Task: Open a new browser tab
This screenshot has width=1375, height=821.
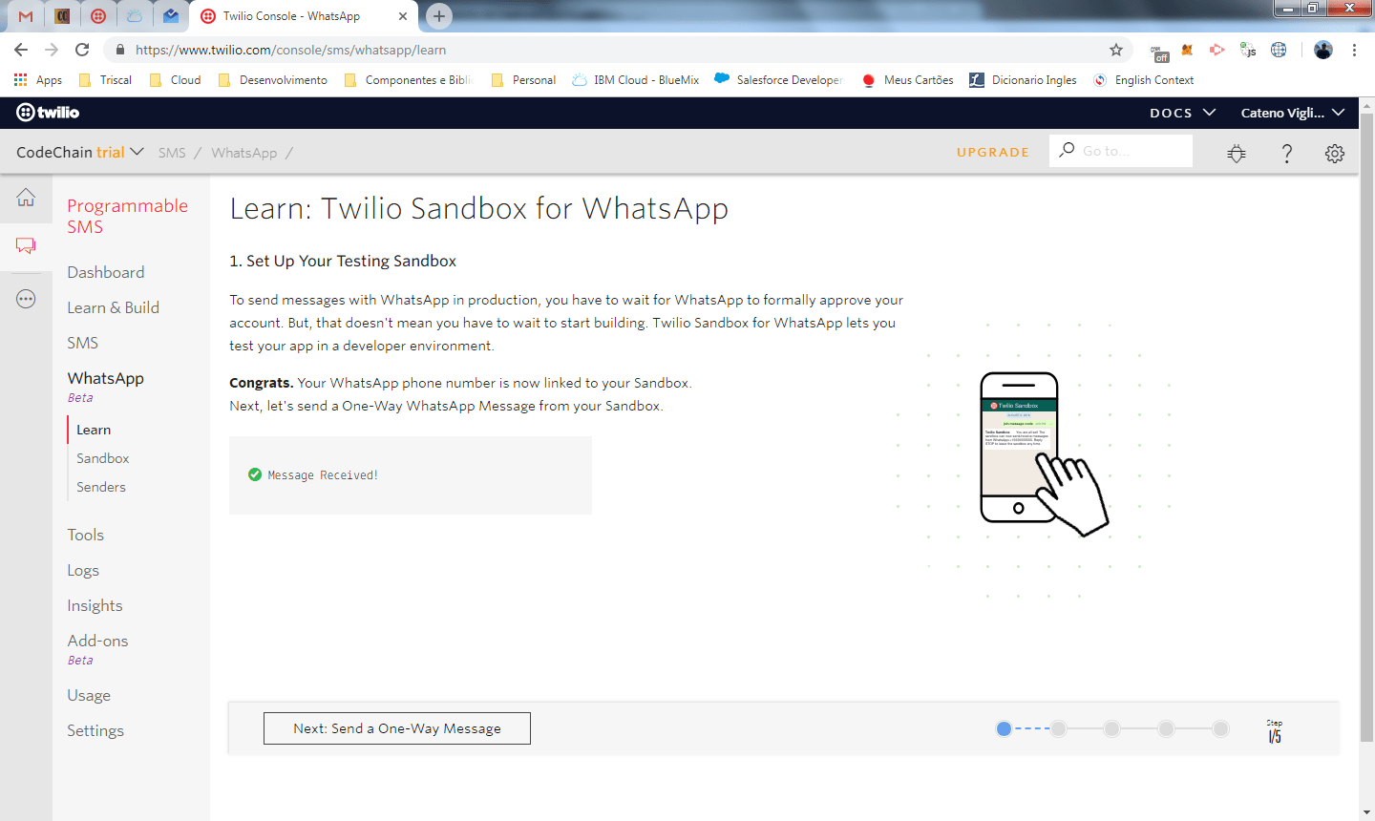Action: [438, 15]
